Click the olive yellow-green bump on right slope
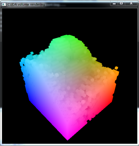This screenshot has height=146, width=139. coord(94,59)
